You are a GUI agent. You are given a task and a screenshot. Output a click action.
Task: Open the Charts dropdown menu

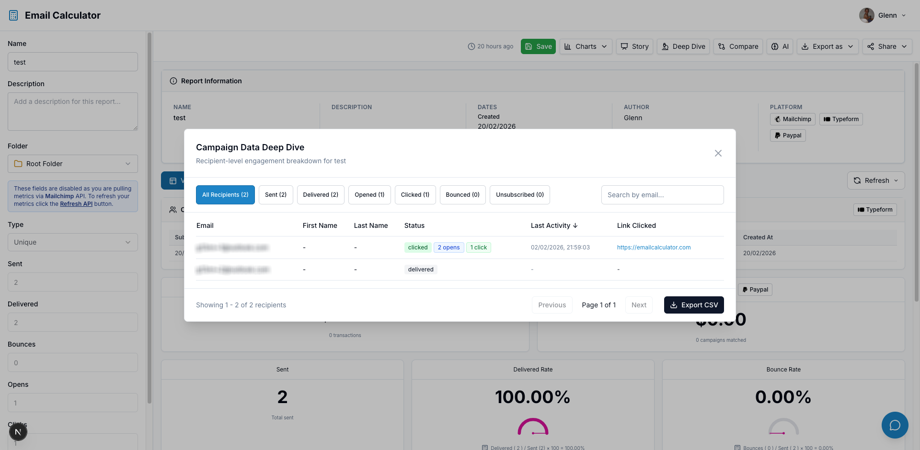coord(585,46)
